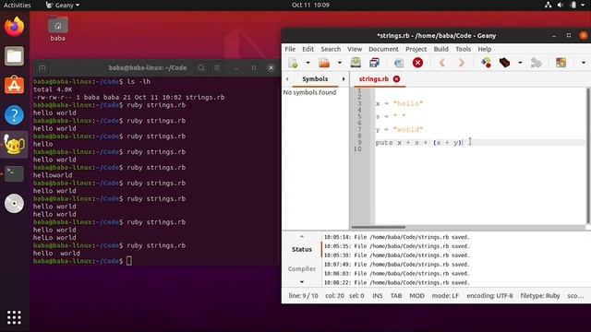Open the Build menu
The width and height of the screenshot is (591, 332).
(440, 49)
